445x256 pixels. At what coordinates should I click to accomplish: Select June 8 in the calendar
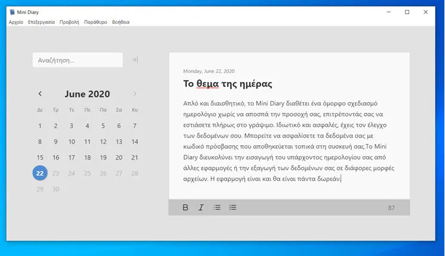click(x=40, y=142)
